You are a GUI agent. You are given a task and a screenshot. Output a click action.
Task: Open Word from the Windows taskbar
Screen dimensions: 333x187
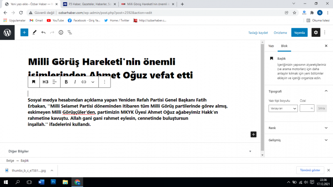point(42,182)
